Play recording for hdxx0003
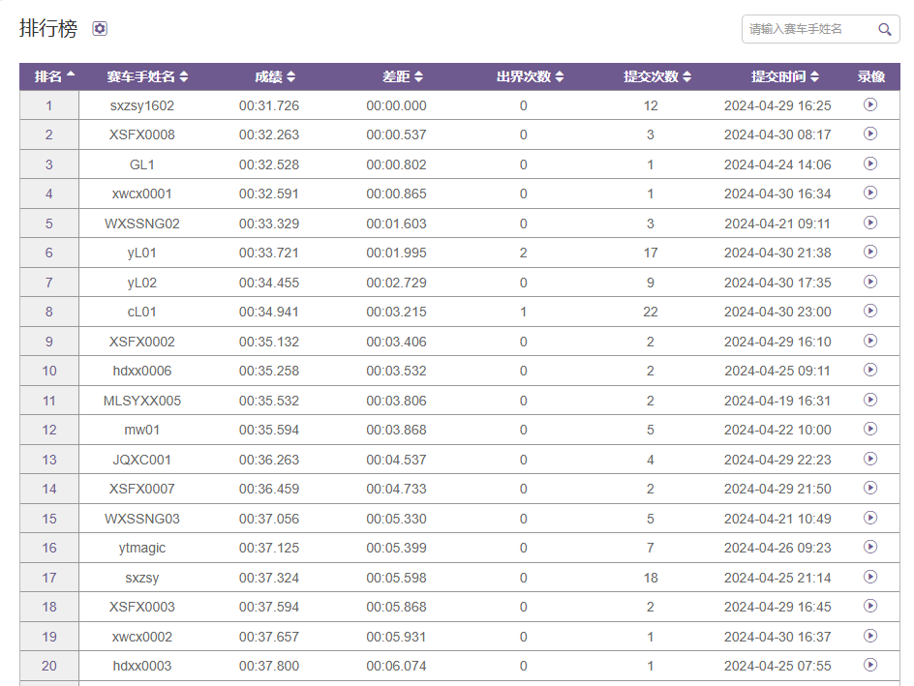This screenshot has height=686, width=914. coord(870,665)
